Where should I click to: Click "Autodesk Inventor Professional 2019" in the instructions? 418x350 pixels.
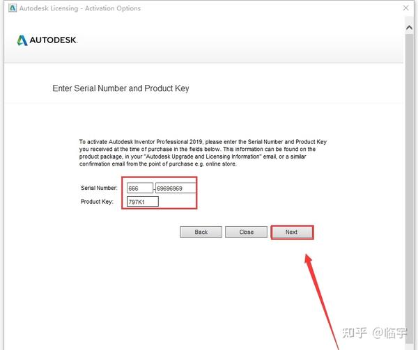coord(155,142)
